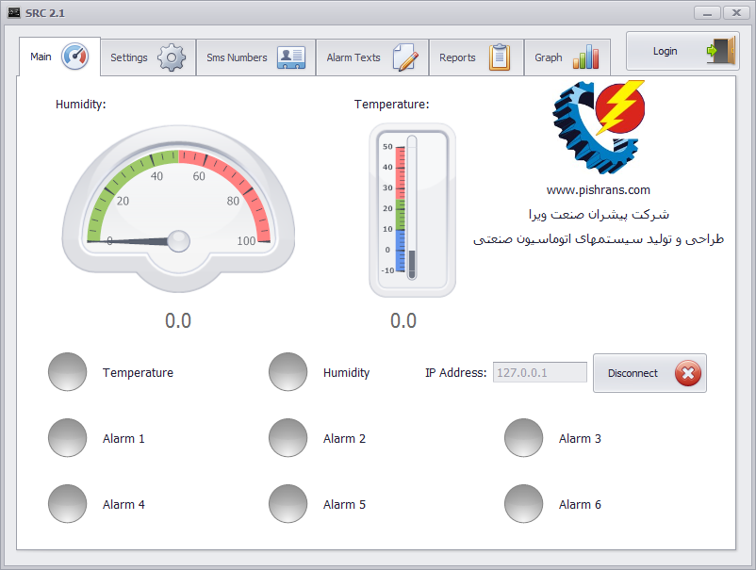This screenshot has height=570, width=756.
Task: Click the Alarm 4 indicator light
Action: pos(68,503)
